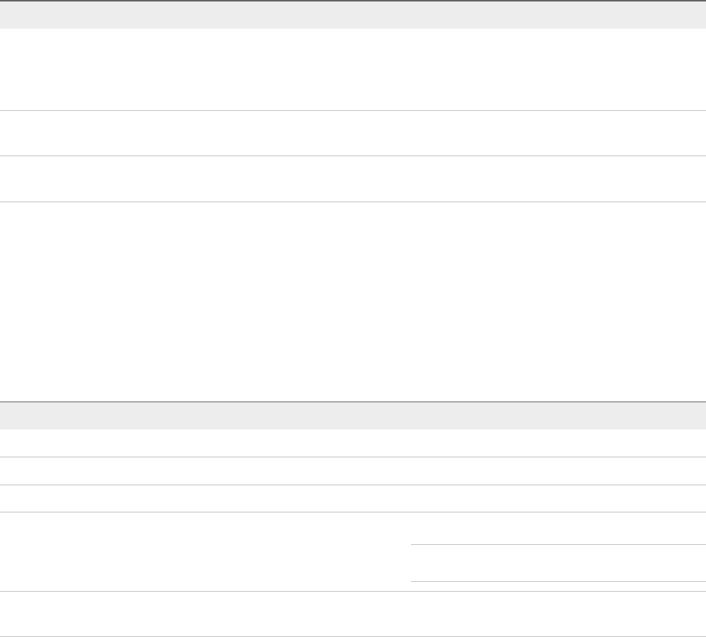Click the short divider under the top right sub-cell
The height and width of the screenshot is (637, 706).
pyautogui.click(x=557, y=544)
